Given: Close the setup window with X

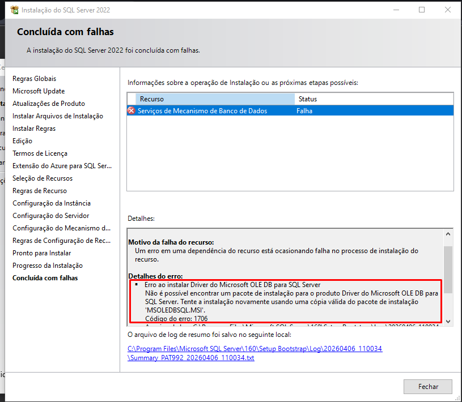Looking at the screenshot, I should point(448,10).
